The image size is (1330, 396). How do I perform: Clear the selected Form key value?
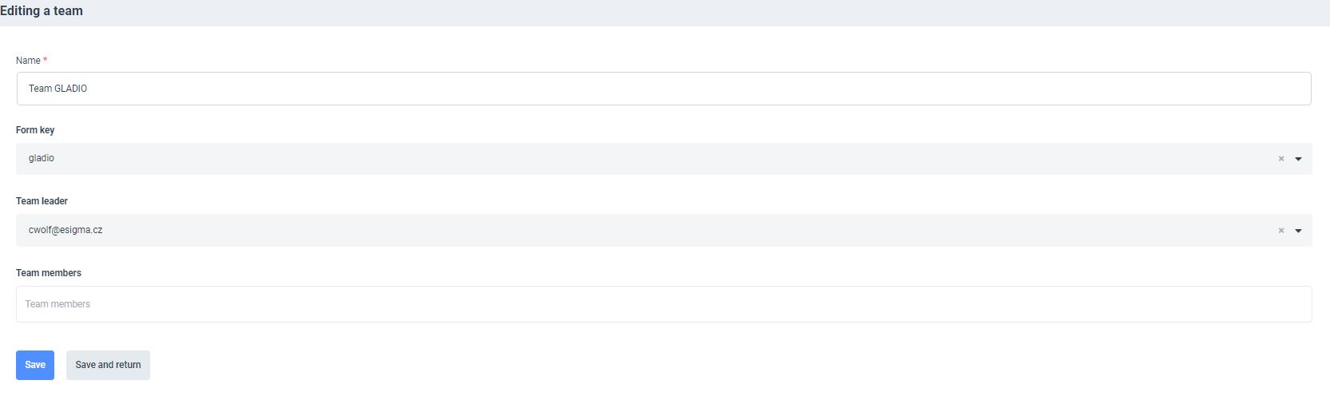(x=1281, y=159)
